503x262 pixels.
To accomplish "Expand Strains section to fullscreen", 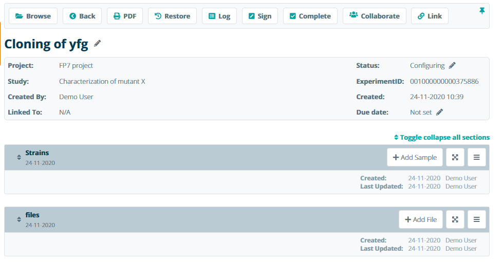I will click(x=455, y=157).
